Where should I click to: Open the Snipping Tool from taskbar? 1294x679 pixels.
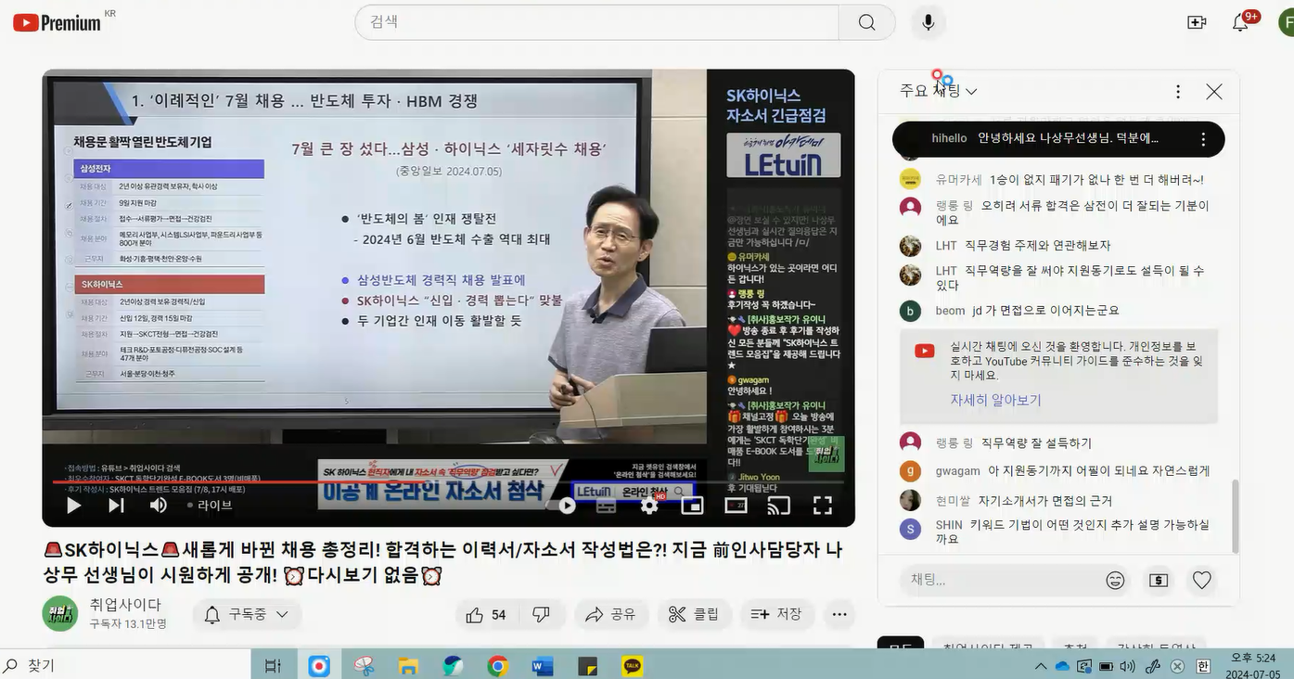[x=364, y=666]
